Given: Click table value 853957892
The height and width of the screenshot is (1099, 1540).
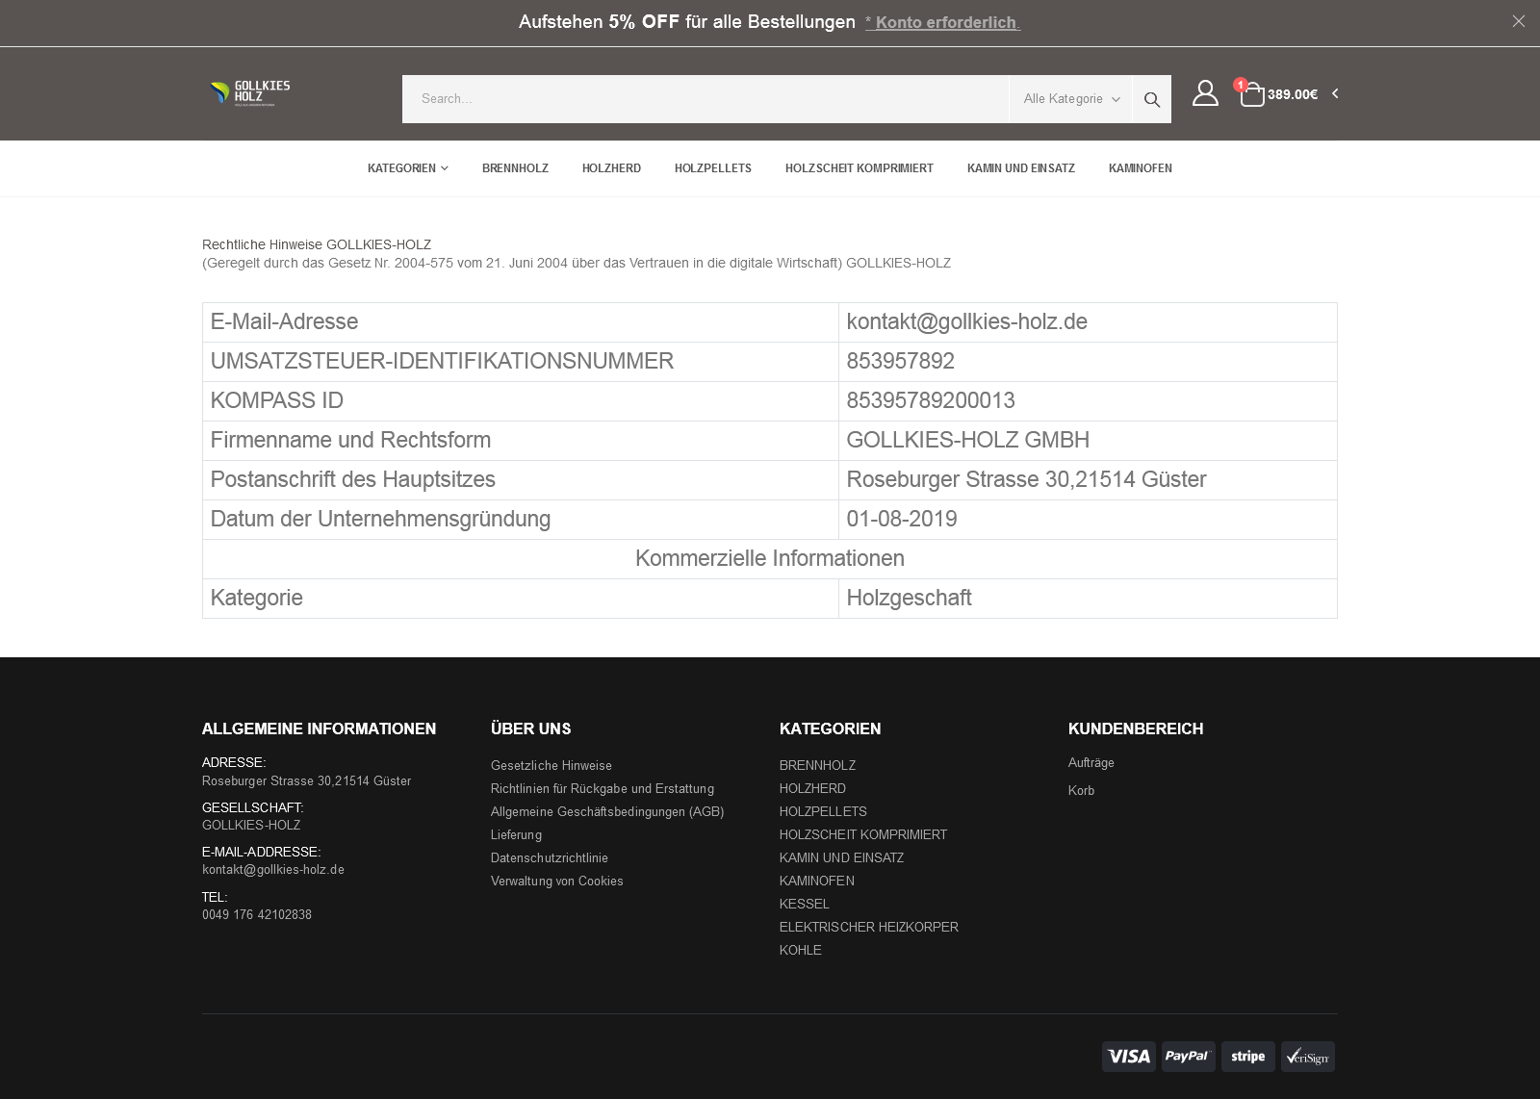Looking at the screenshot, I should click(x=900, y=361).
